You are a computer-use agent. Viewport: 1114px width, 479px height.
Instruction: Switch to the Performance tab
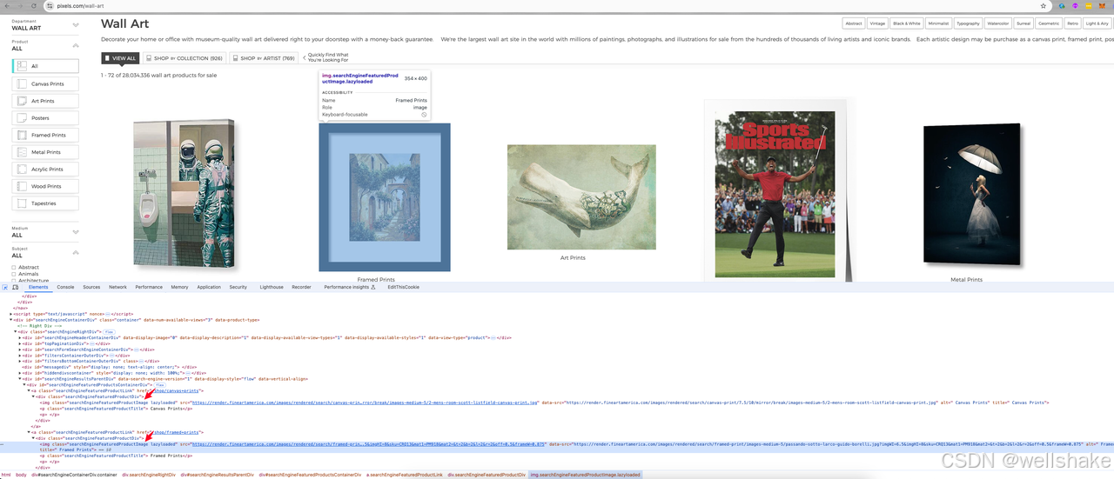coord(149,287)
